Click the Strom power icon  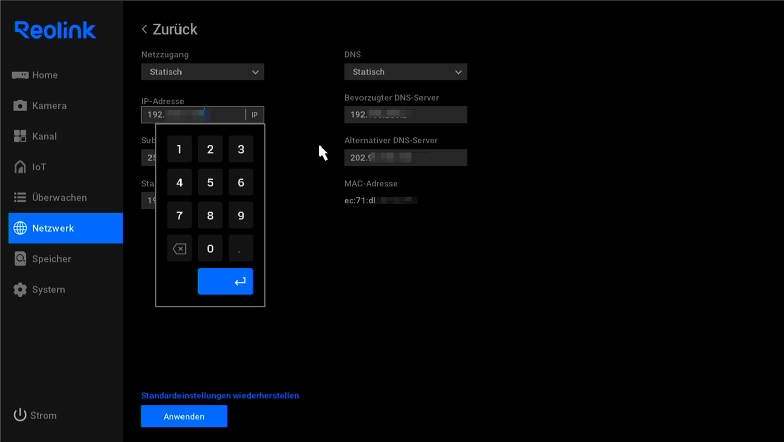(20, 415)
